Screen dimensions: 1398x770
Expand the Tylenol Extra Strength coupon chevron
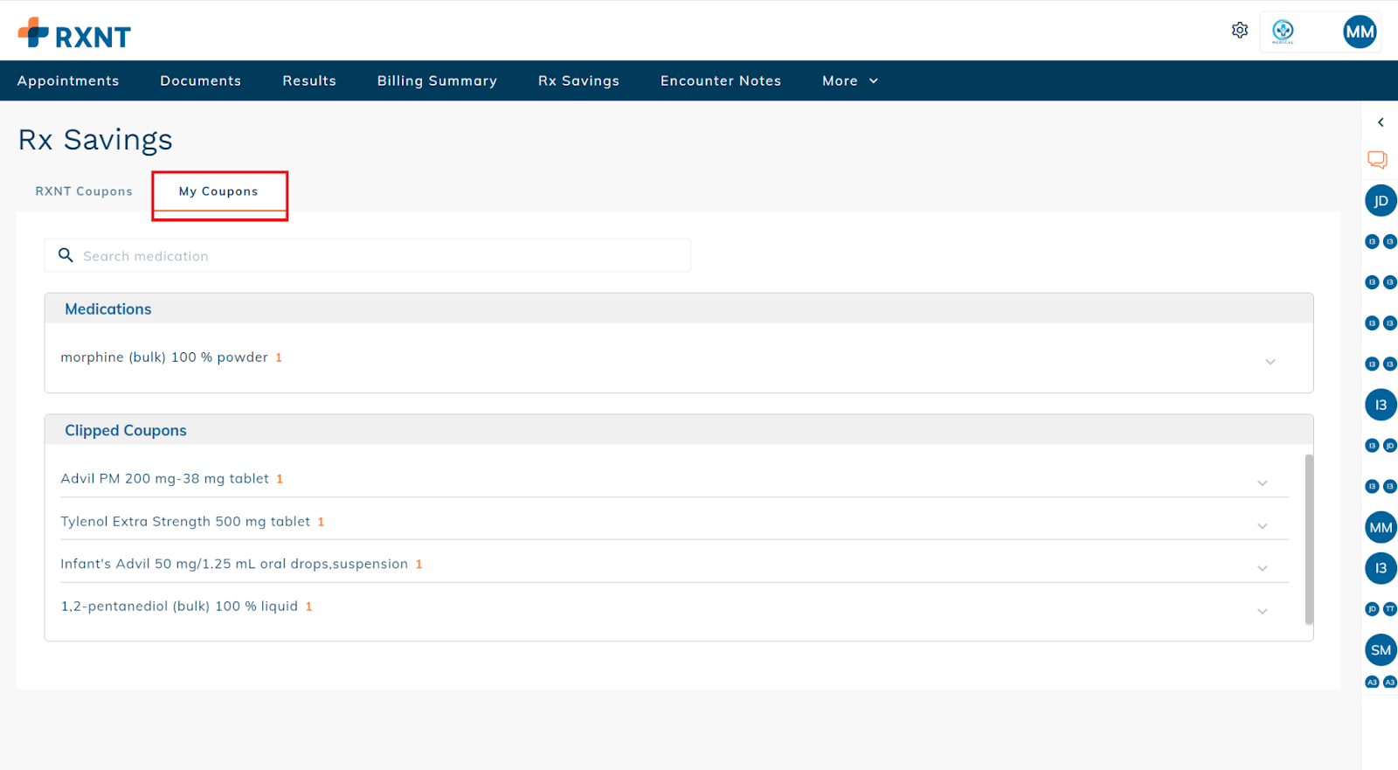[x=1262, y=526]
